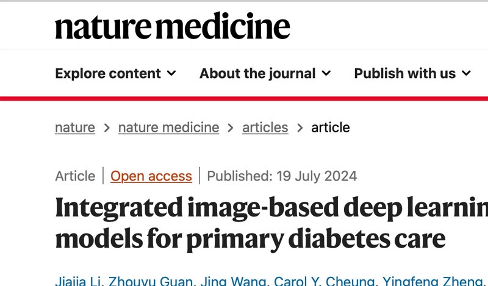Expand the About the journal chevron
This screenshot has height=286, width=488.
point(326,73)
